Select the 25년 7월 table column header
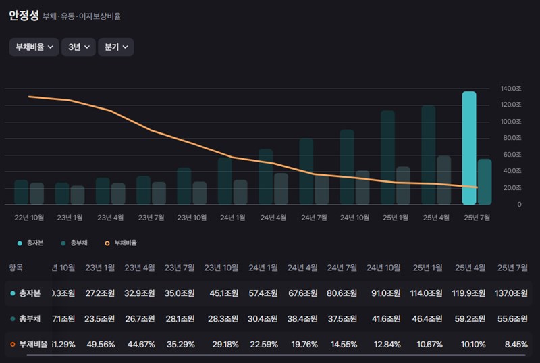 coord(512,268)
